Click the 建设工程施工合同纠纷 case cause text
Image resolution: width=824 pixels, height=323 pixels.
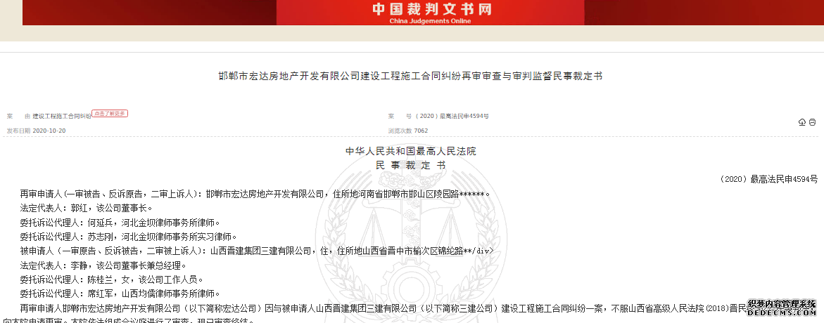62,116
